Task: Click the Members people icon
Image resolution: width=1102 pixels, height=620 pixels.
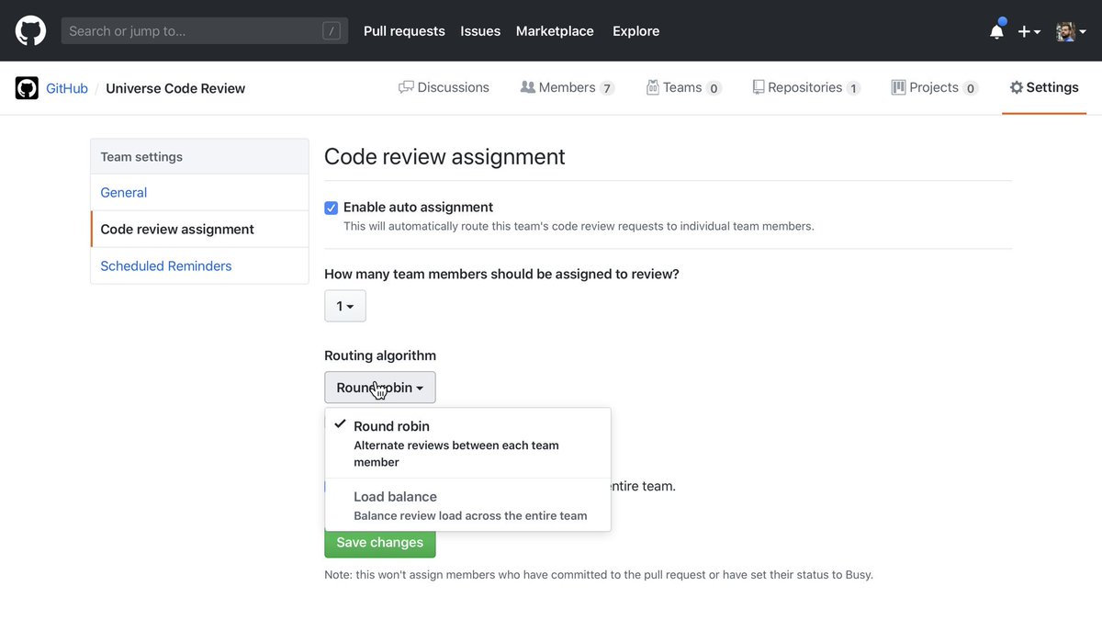Action: (x=527, y=87)
